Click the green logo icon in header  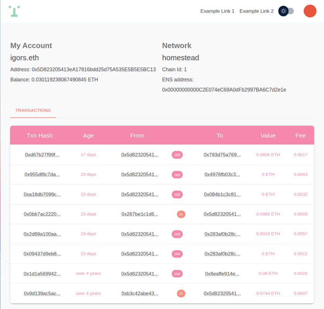click(14, 11)
